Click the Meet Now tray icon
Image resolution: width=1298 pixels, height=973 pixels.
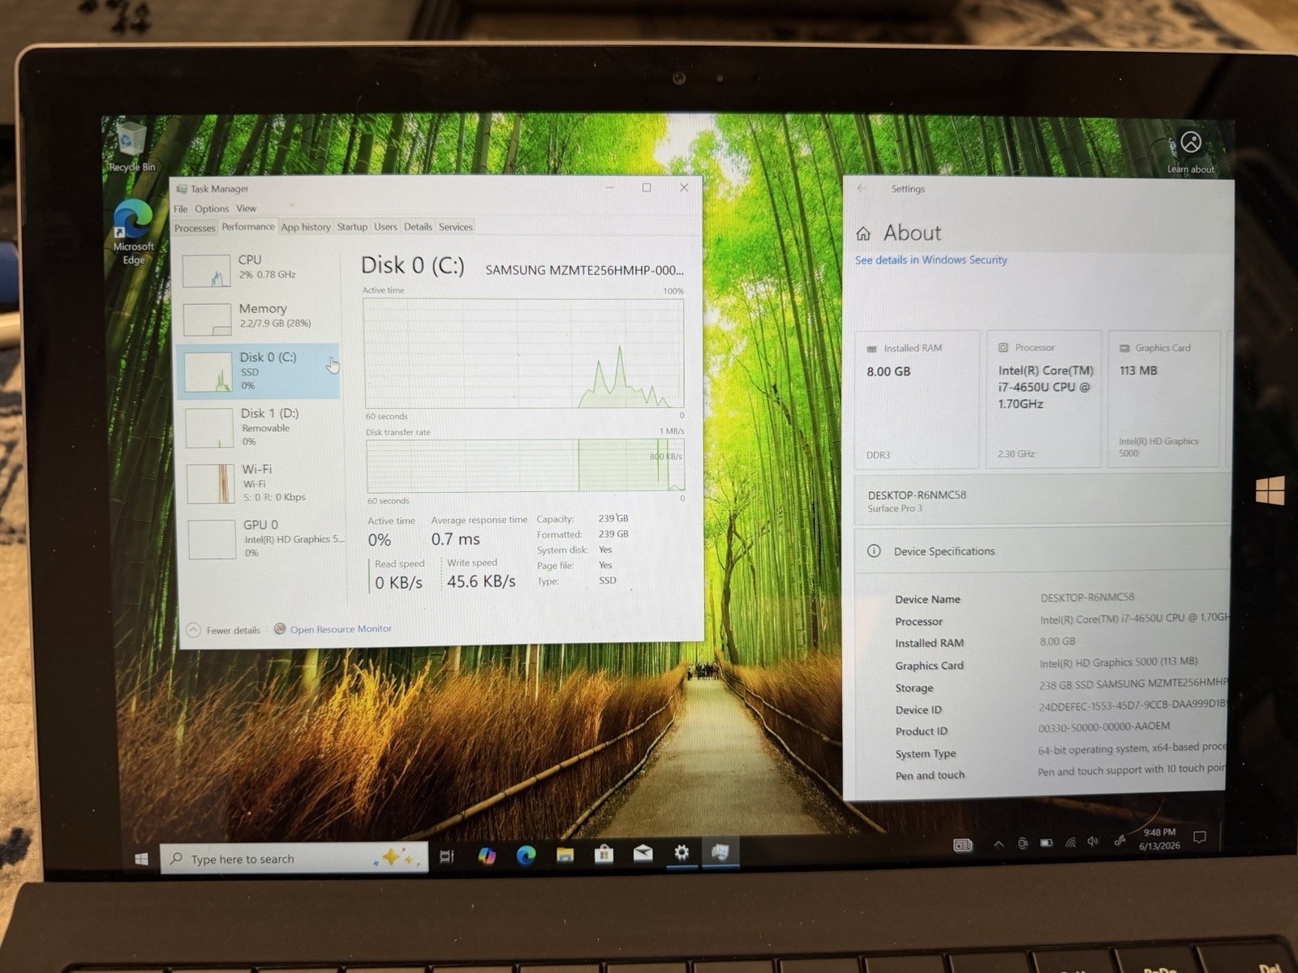pyautogui.click(x=1022, y=843)
